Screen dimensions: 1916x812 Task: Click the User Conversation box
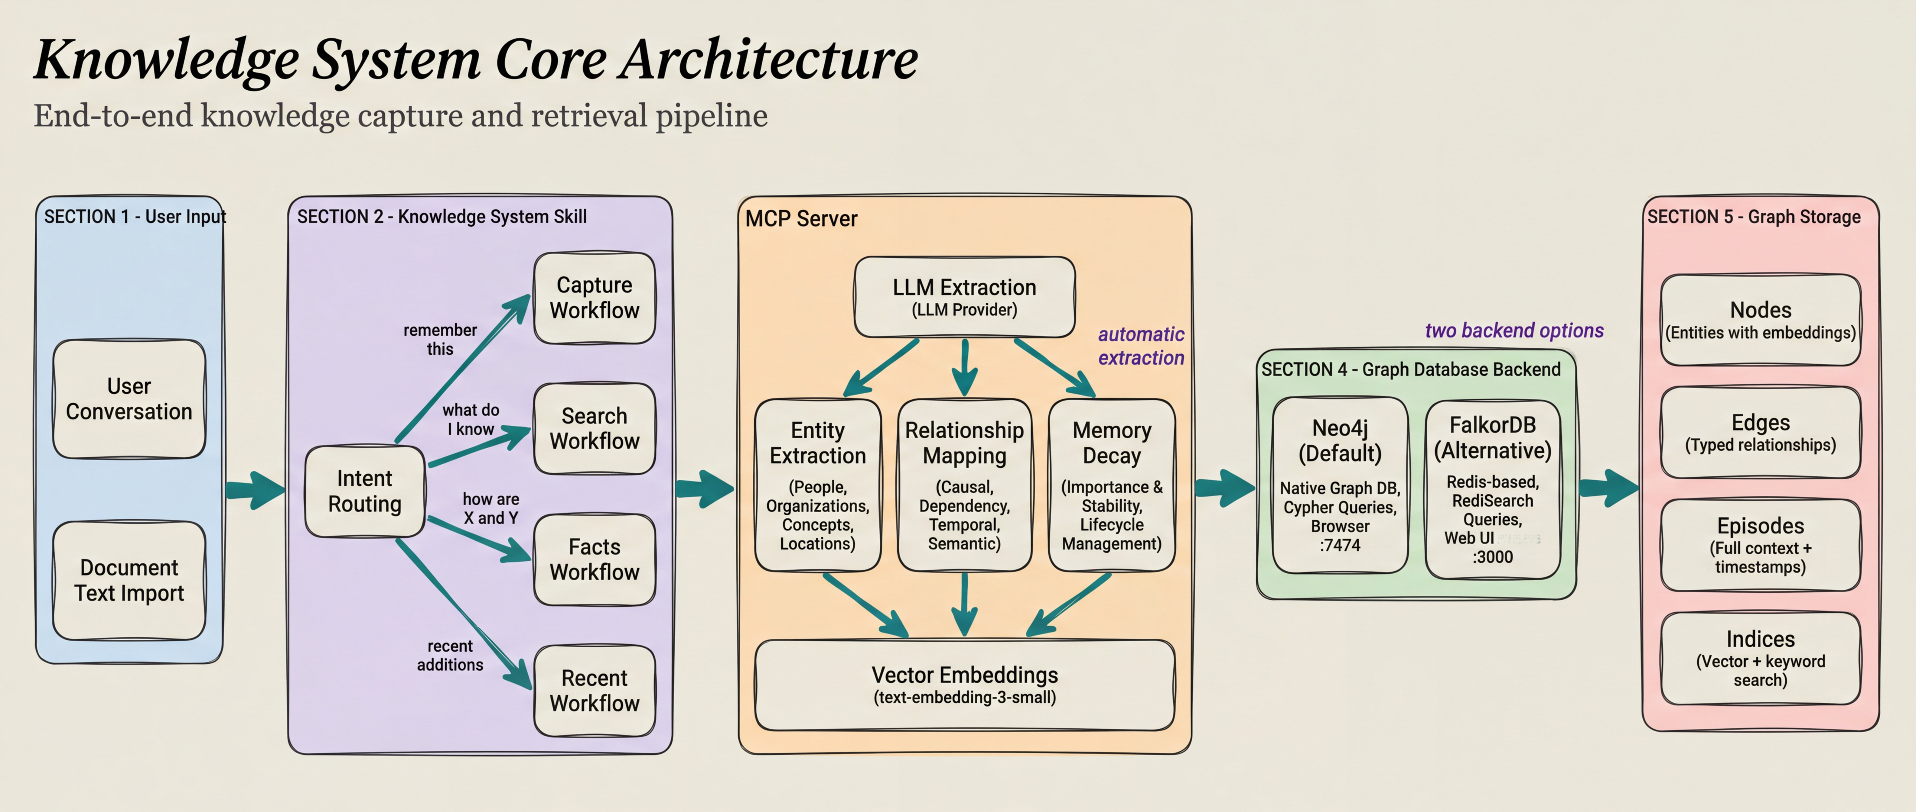pos(129,399)
